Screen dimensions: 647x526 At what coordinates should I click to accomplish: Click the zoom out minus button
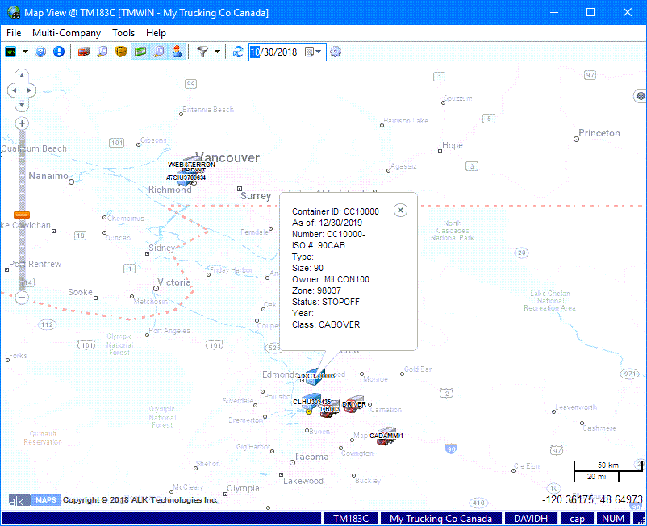22,297
